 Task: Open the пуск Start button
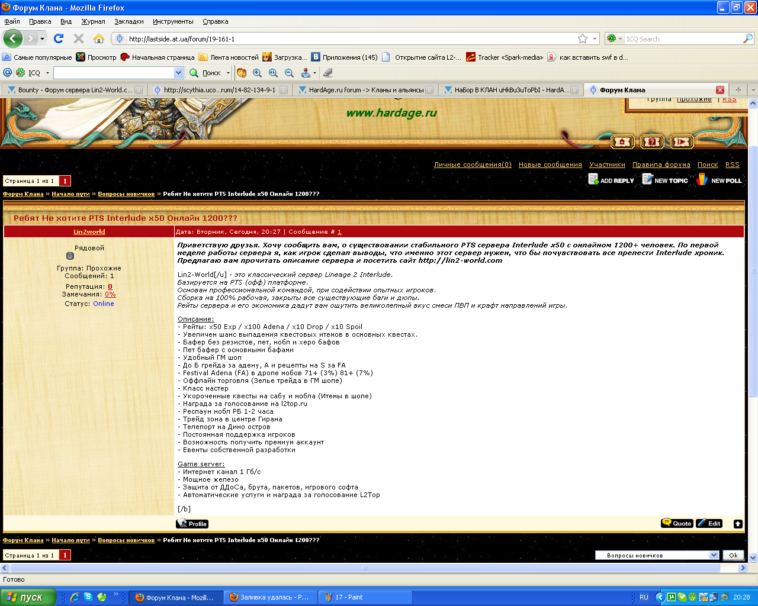[x=28, y=597]
